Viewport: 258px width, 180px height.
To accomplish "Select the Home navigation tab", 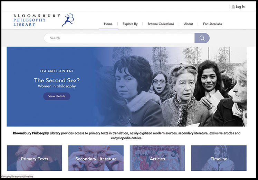I will point(108,24).
